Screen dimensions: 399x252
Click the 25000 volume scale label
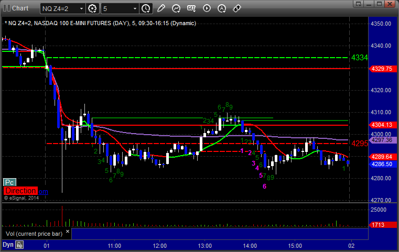coord(379,210)
